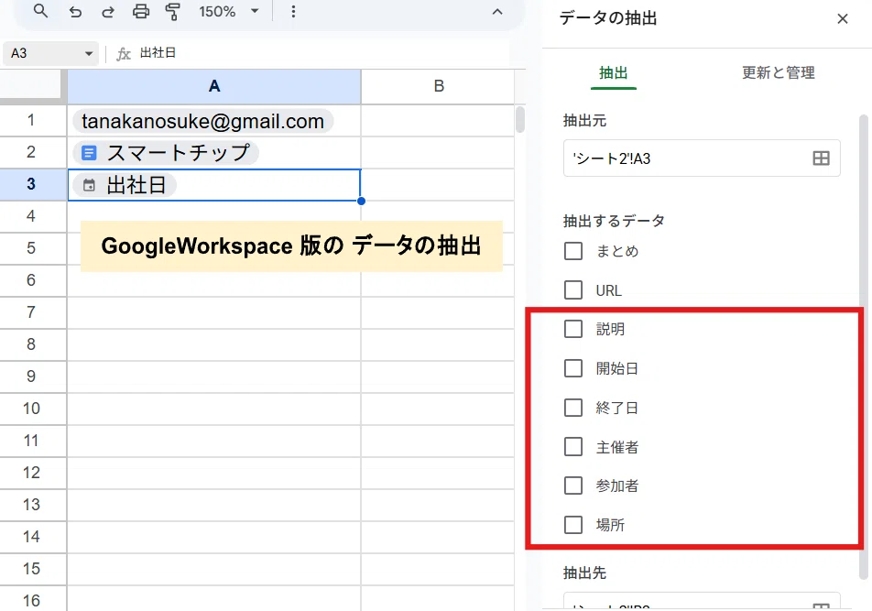
Task: Click the データの抽出 panel title
Action: click(x=608, y=18)
